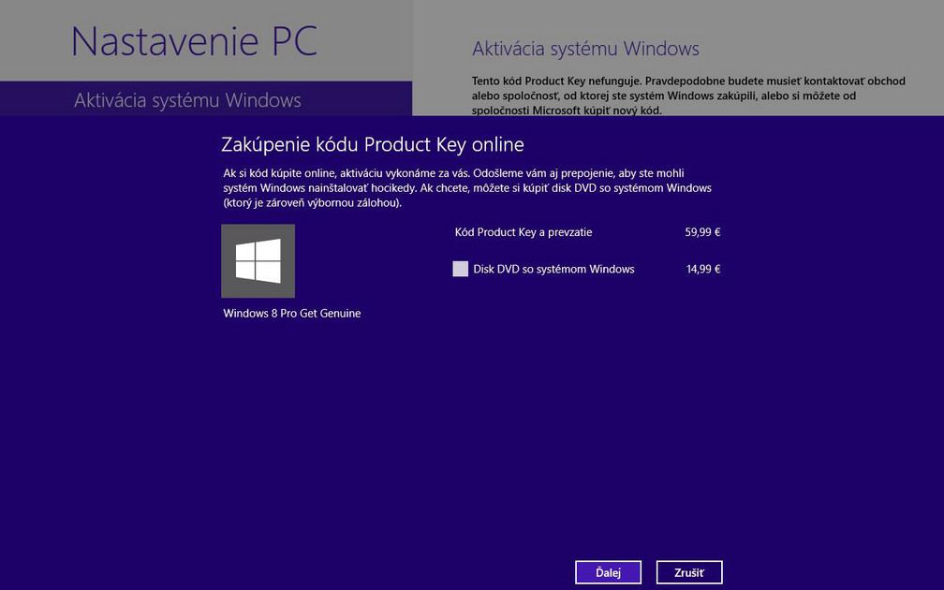Screen dimensions: 944x590
Task: Click the 'Nastavenie PC' title
Action: click(194, 41)
